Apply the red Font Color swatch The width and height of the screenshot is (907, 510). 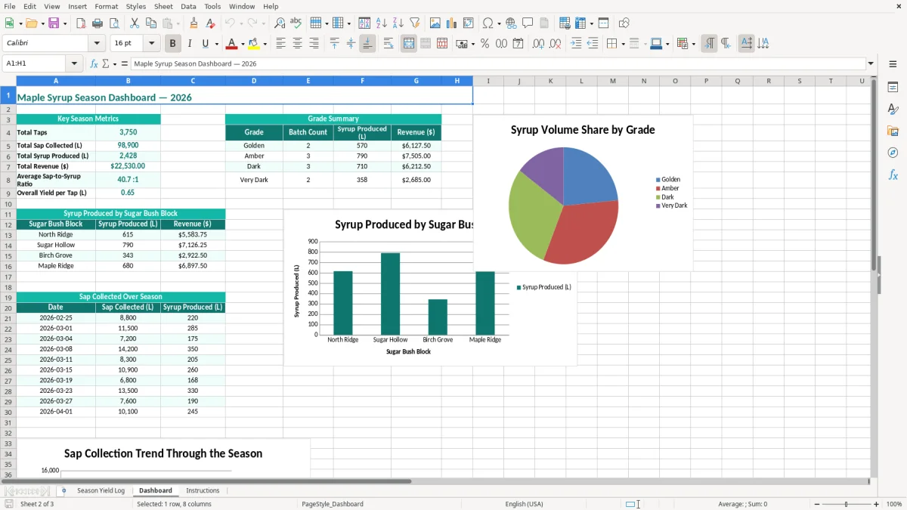point(232,44)
